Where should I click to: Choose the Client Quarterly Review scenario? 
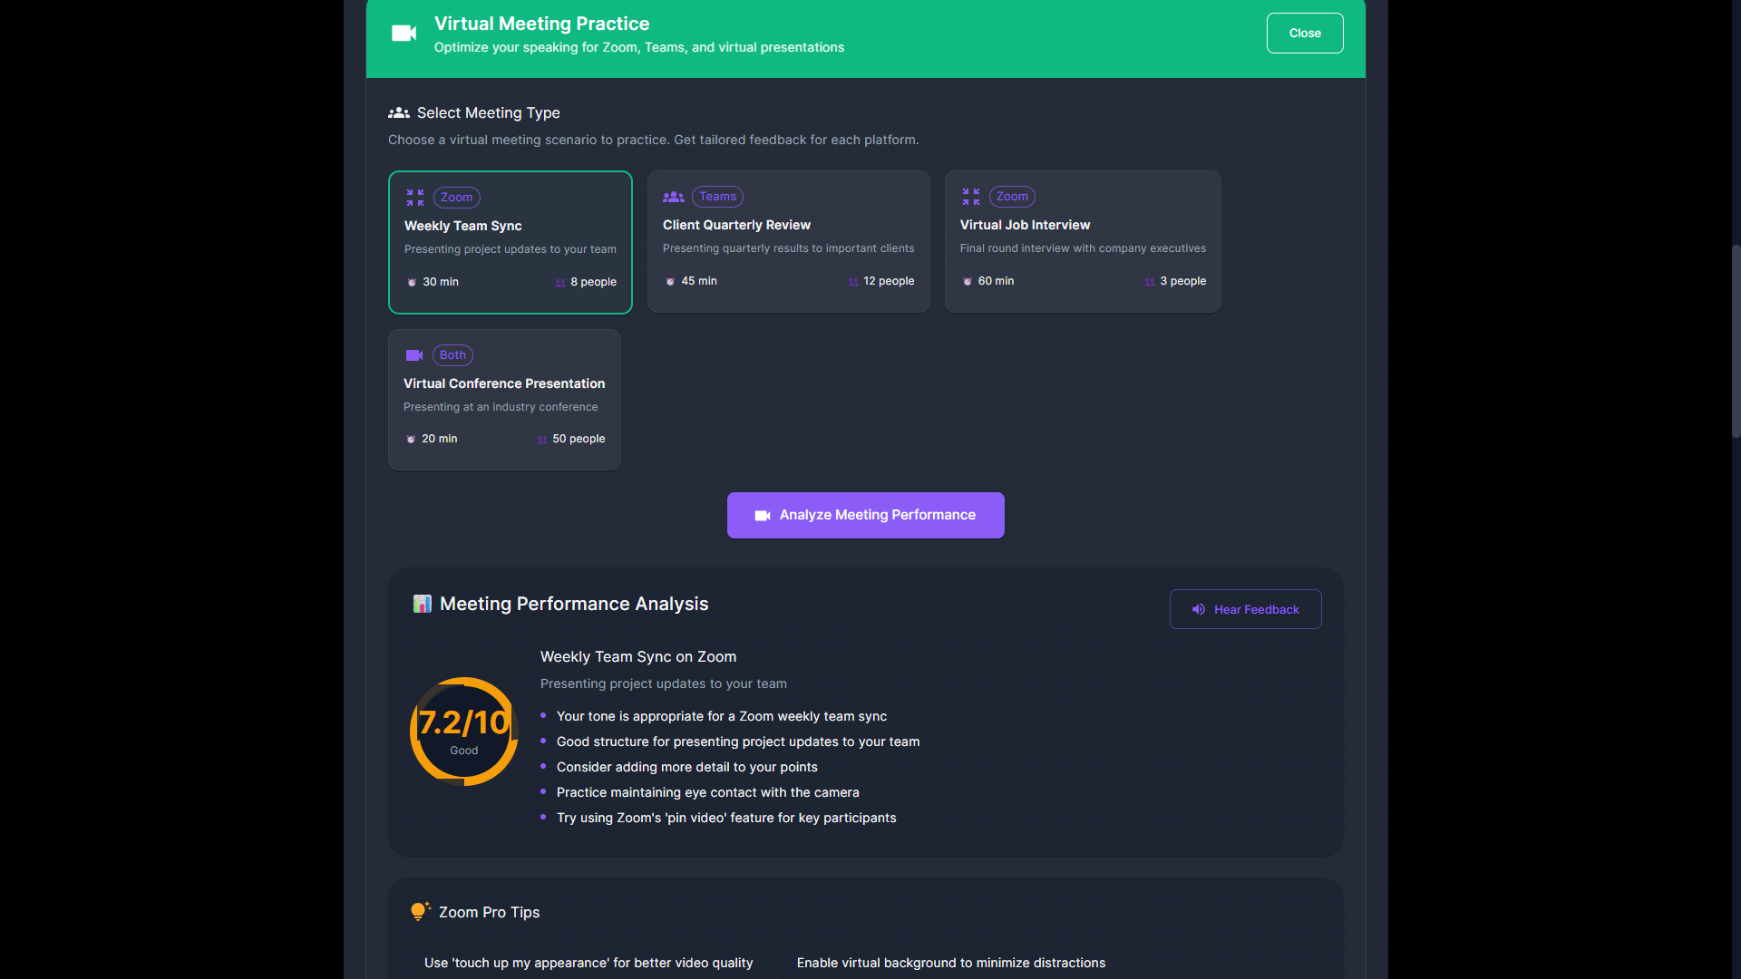787,242
